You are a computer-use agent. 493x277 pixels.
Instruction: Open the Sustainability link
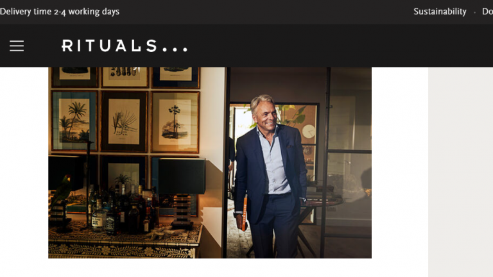[x=440, y=12]
